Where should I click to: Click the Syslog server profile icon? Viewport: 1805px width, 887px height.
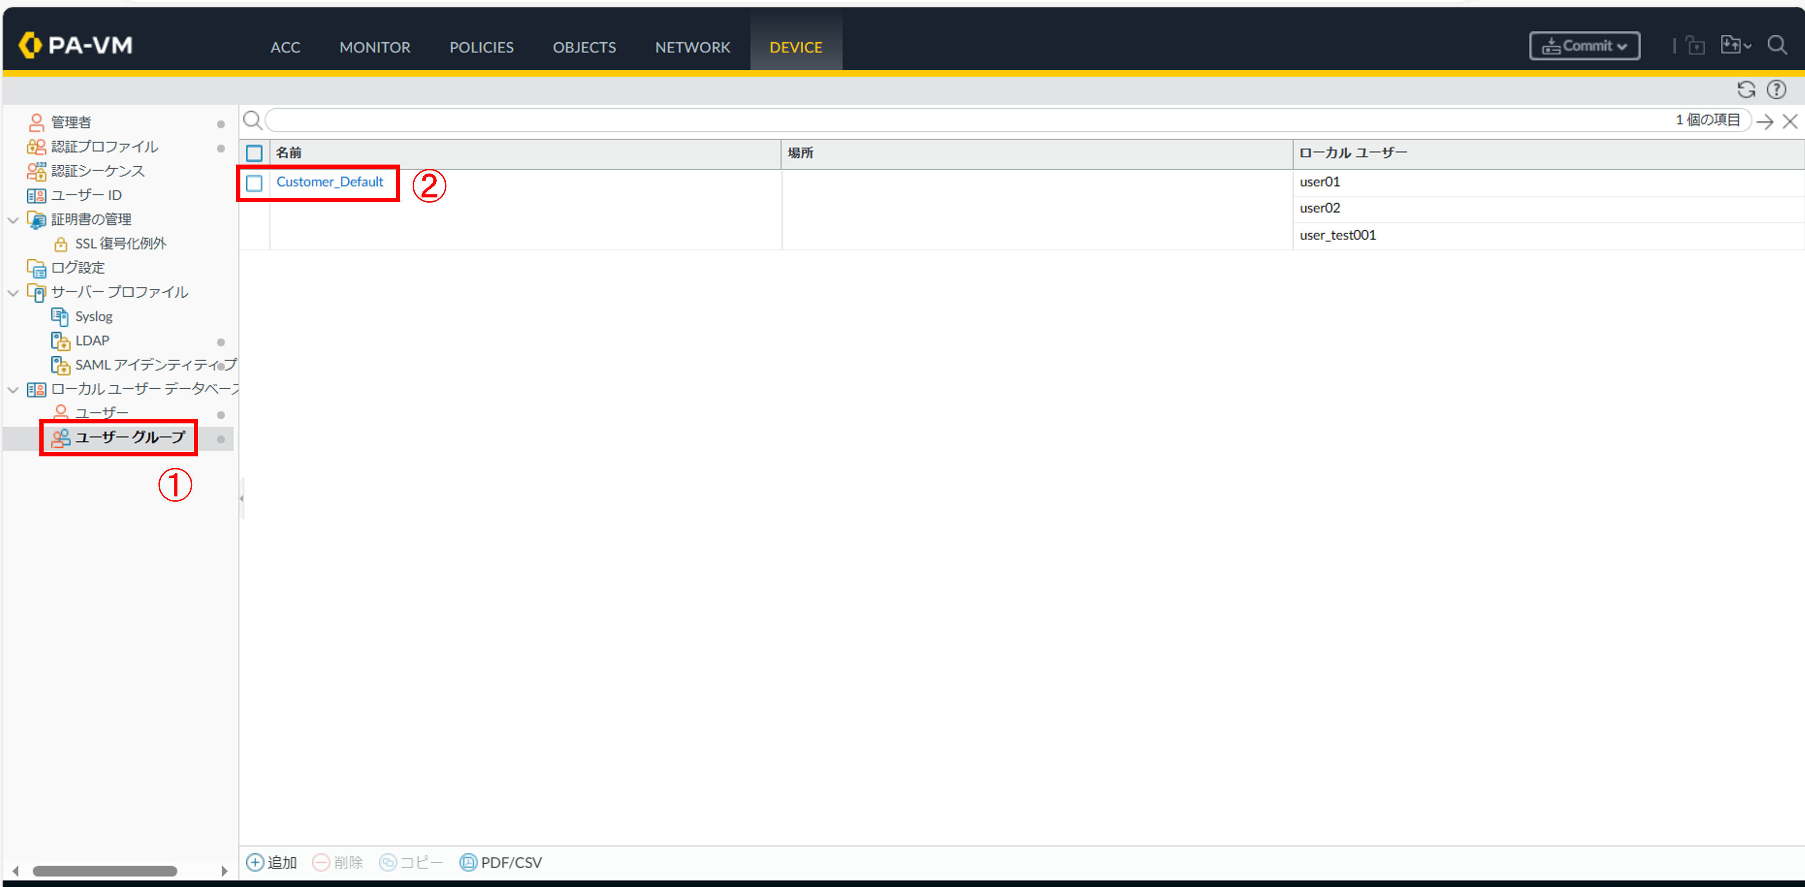point(60,316)
